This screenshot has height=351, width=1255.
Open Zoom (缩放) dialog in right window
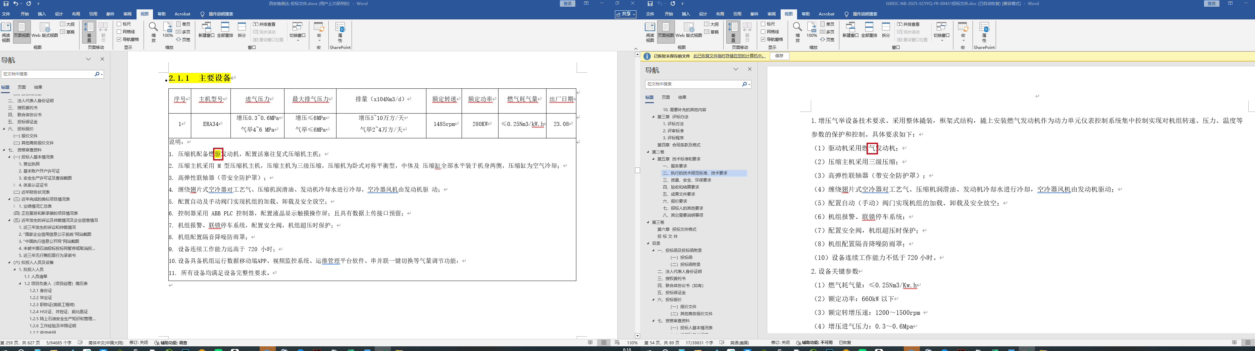pyautogui.click(x=797, y=32)
